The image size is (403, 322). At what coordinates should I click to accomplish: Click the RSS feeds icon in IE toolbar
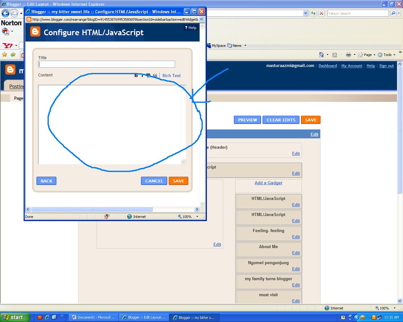pyautogui.click(x=335, y=55)
